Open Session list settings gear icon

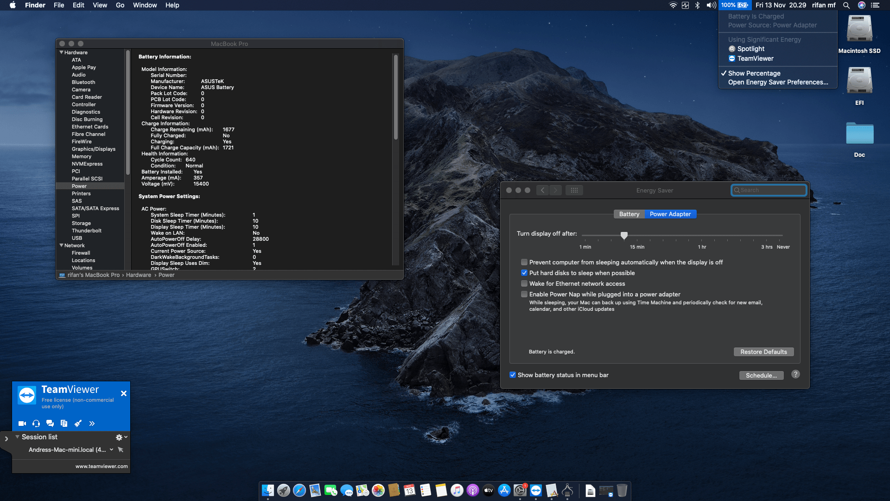pyautogui.click(x=119, y=437)
